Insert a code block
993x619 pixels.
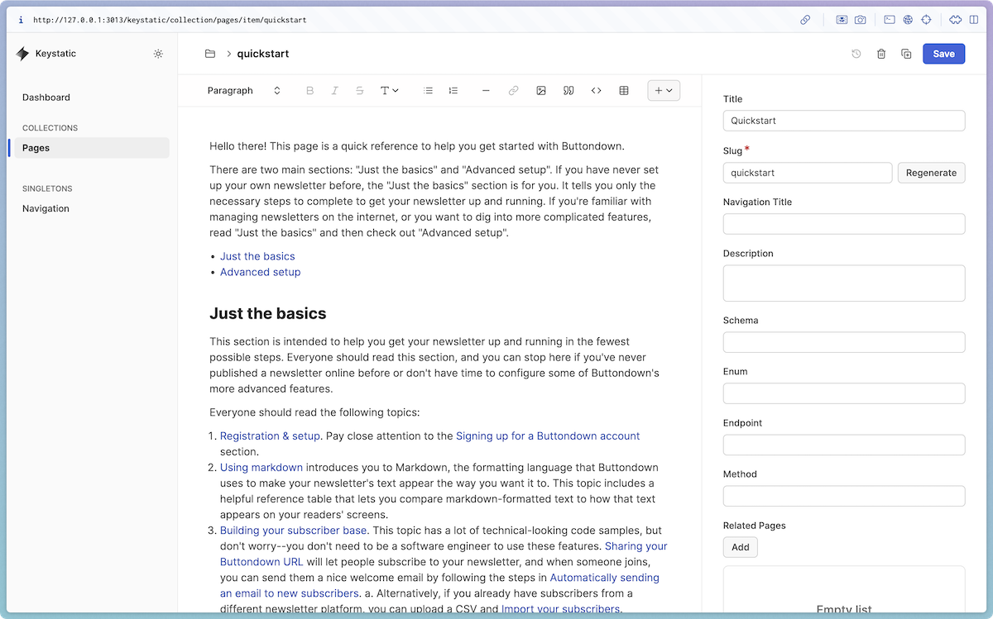click(x=596, y=90)
